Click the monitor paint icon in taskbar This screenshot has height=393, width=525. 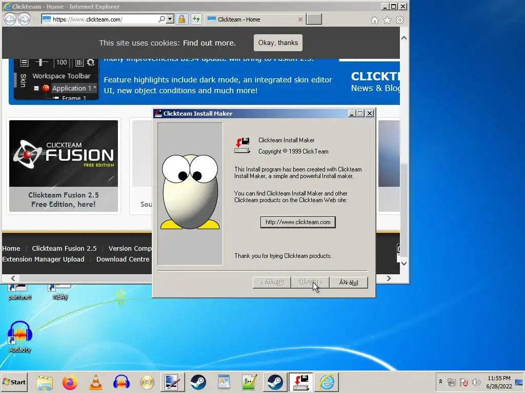172,382
